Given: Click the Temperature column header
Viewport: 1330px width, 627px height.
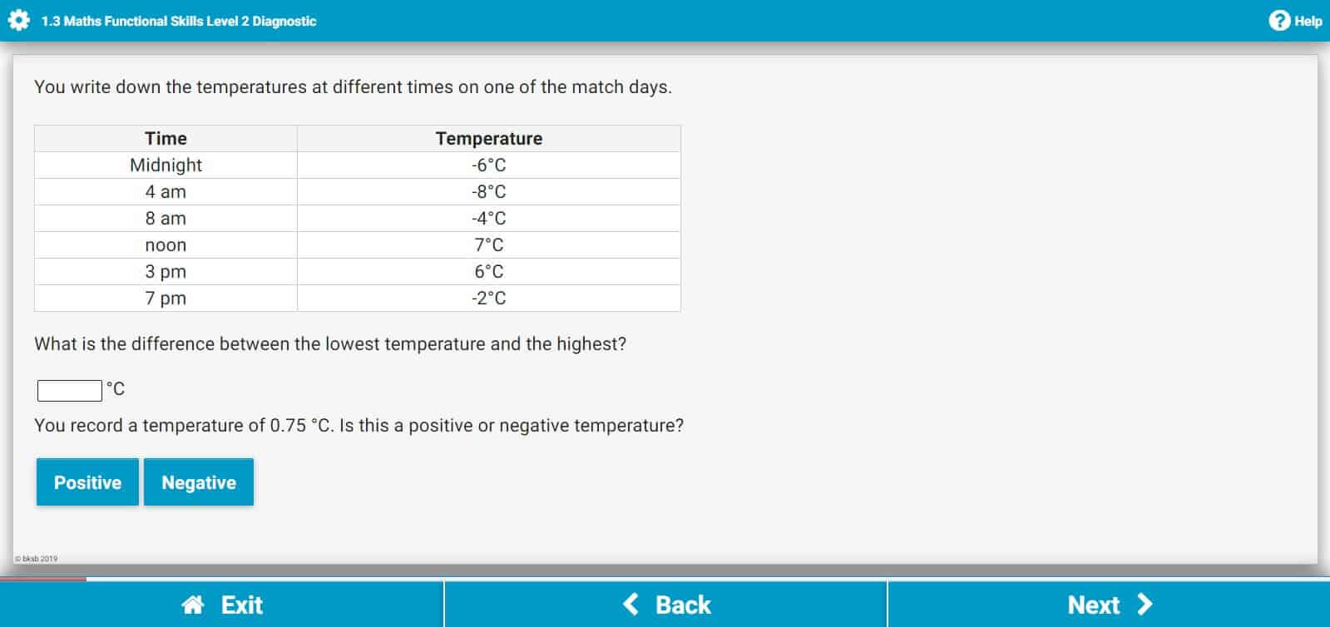Looking at the screenshot, I should coord(489,138).
